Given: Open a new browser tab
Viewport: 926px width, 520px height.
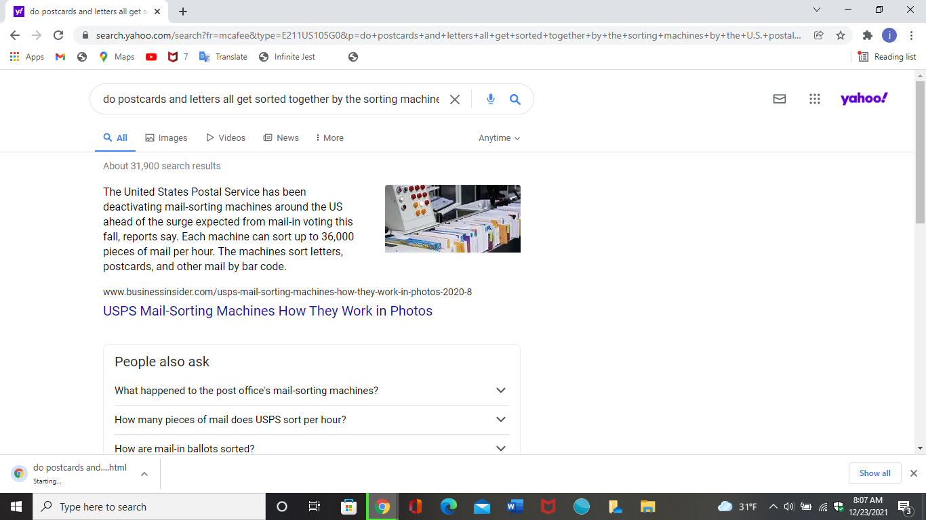Looking at the screenshot, I should pyautogui.click(x=183, y=12).
